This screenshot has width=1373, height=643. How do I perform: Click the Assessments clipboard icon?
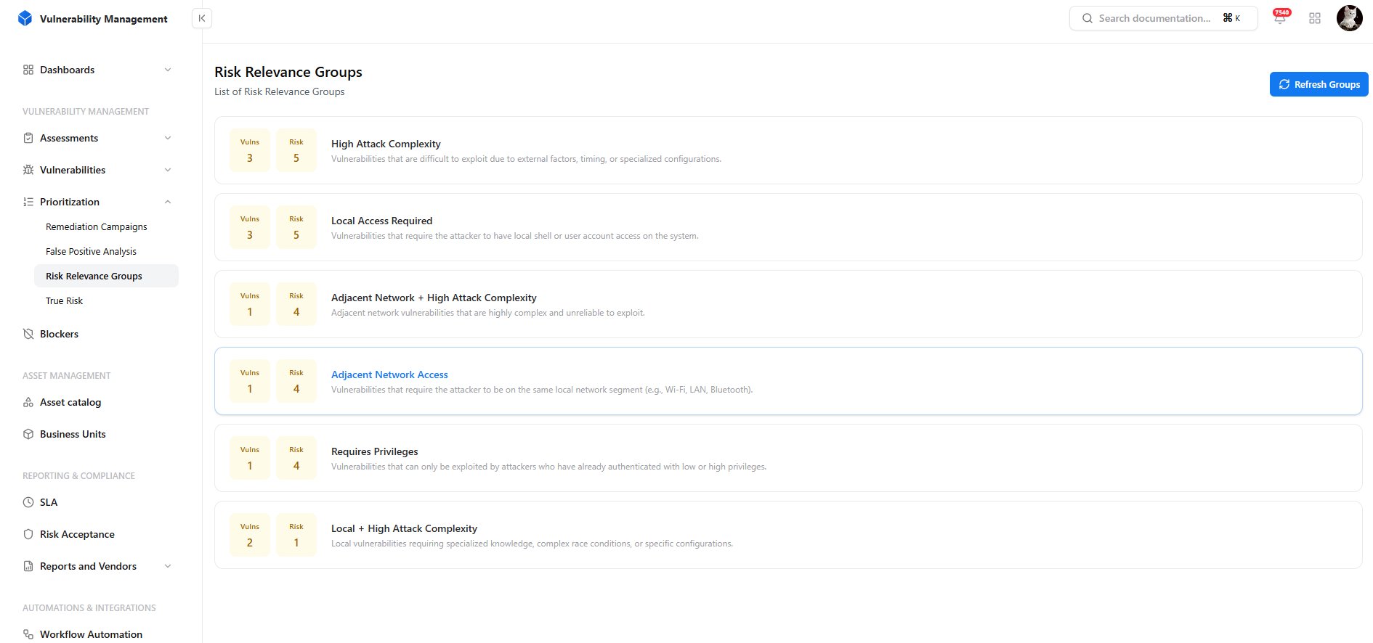click(28, 138)
